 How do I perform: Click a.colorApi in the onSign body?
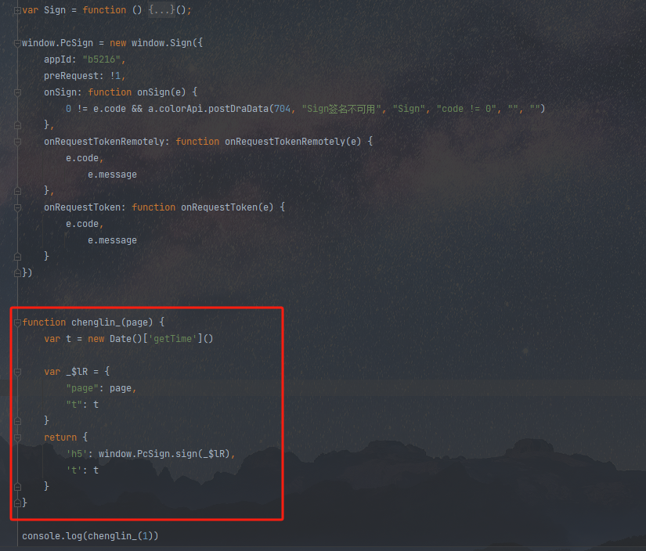(x=175, y=109)
